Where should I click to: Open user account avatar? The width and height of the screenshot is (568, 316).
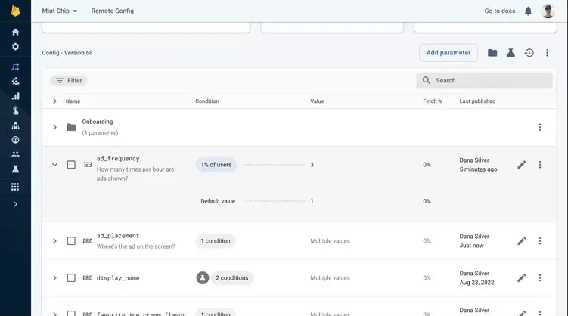pos(548,11)
